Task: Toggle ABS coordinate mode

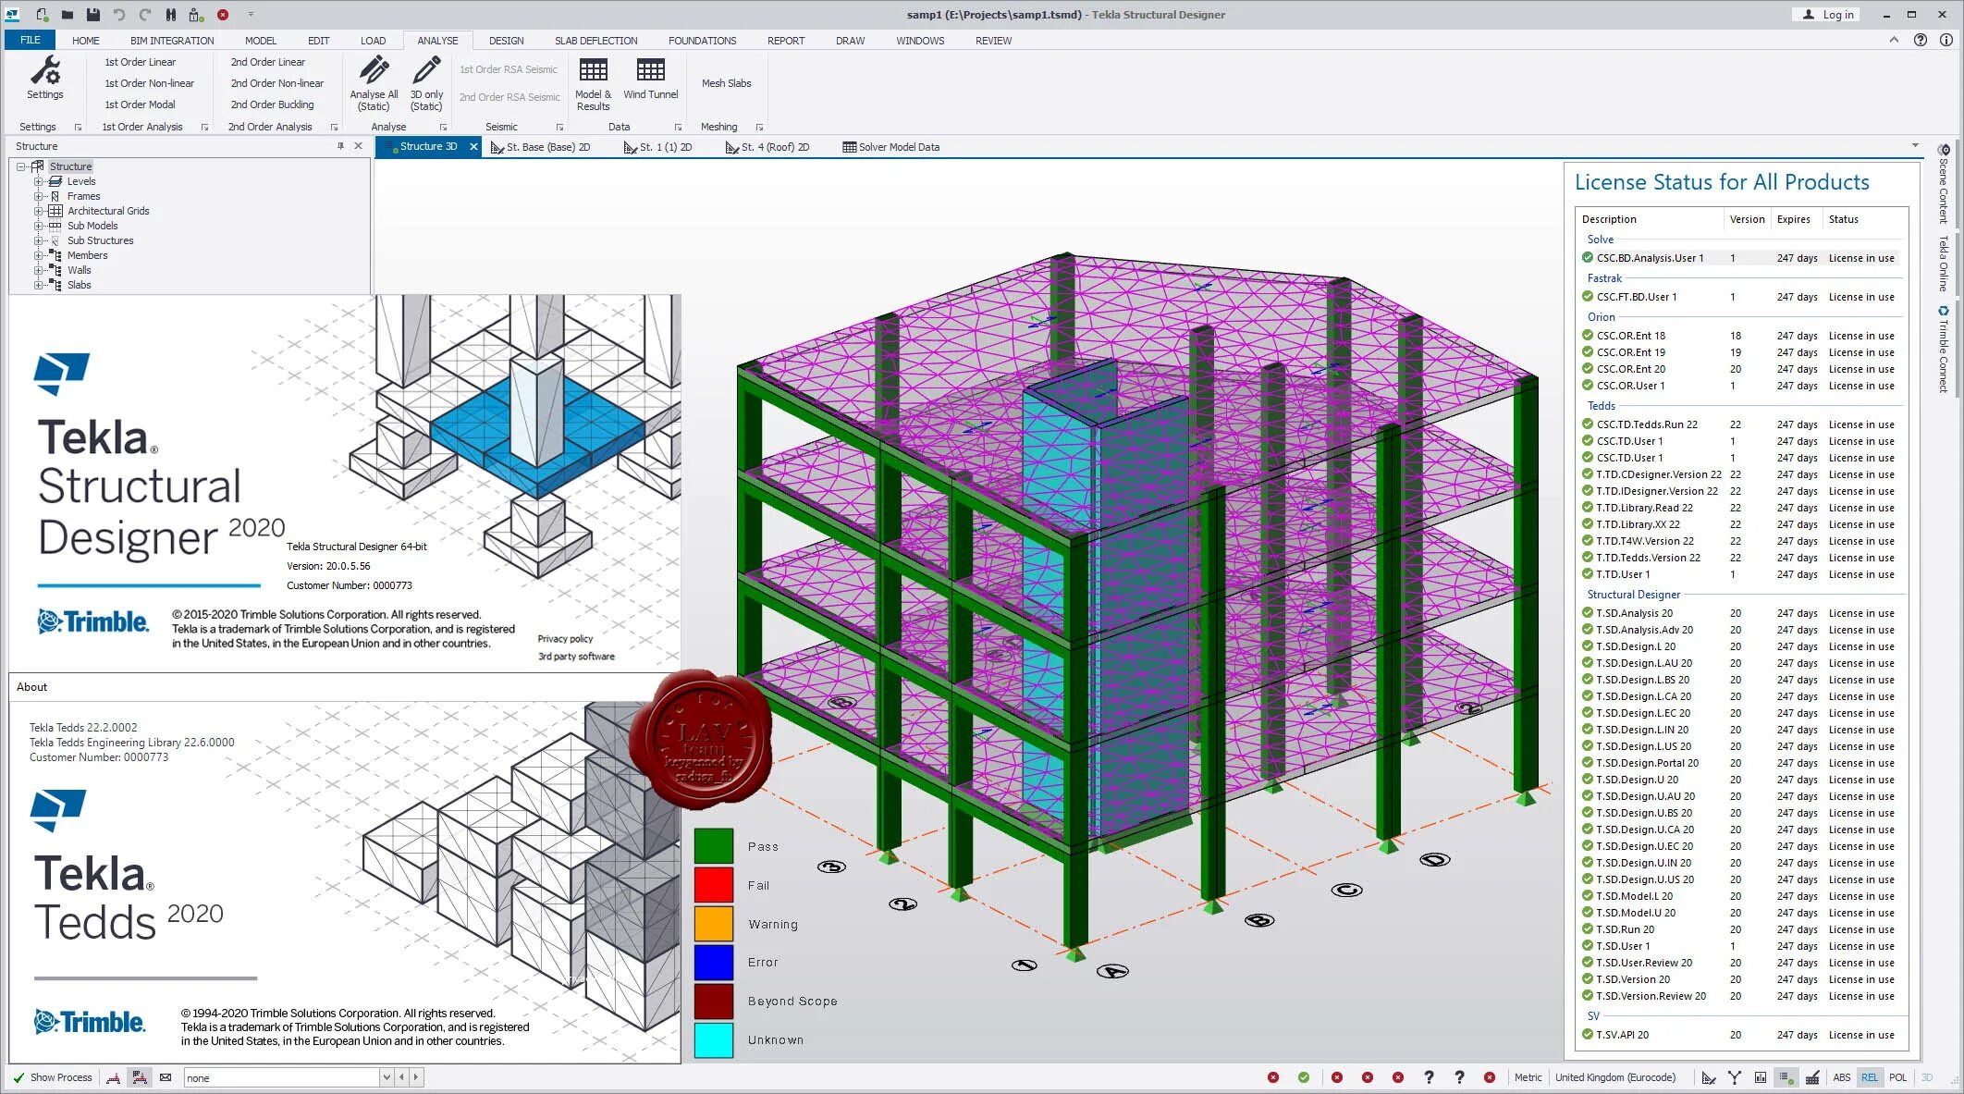Action: 1842,1077
